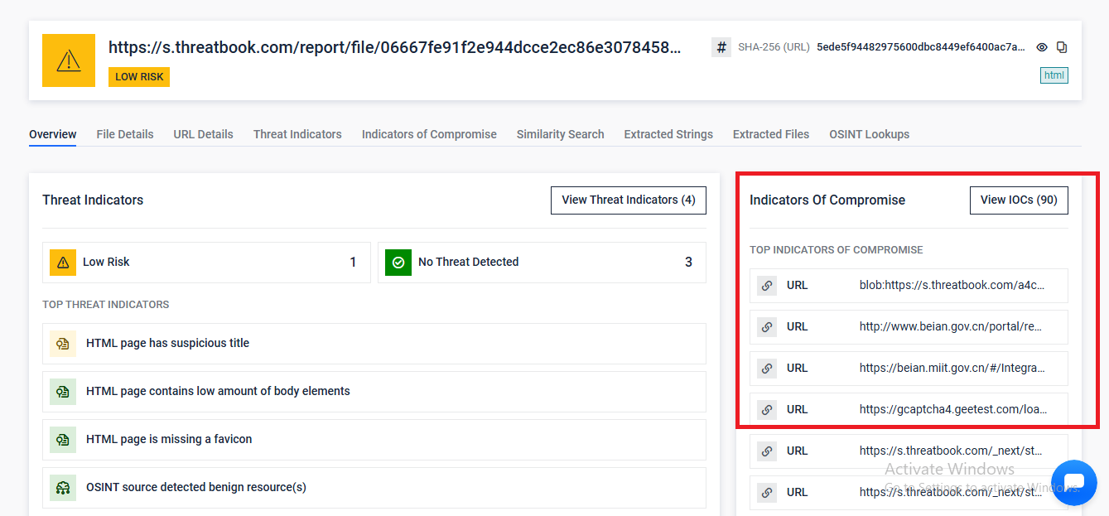Screen dimensions: 1109x516
Task: Click icon beside suspicious title indicator
Action: point(62,344)
